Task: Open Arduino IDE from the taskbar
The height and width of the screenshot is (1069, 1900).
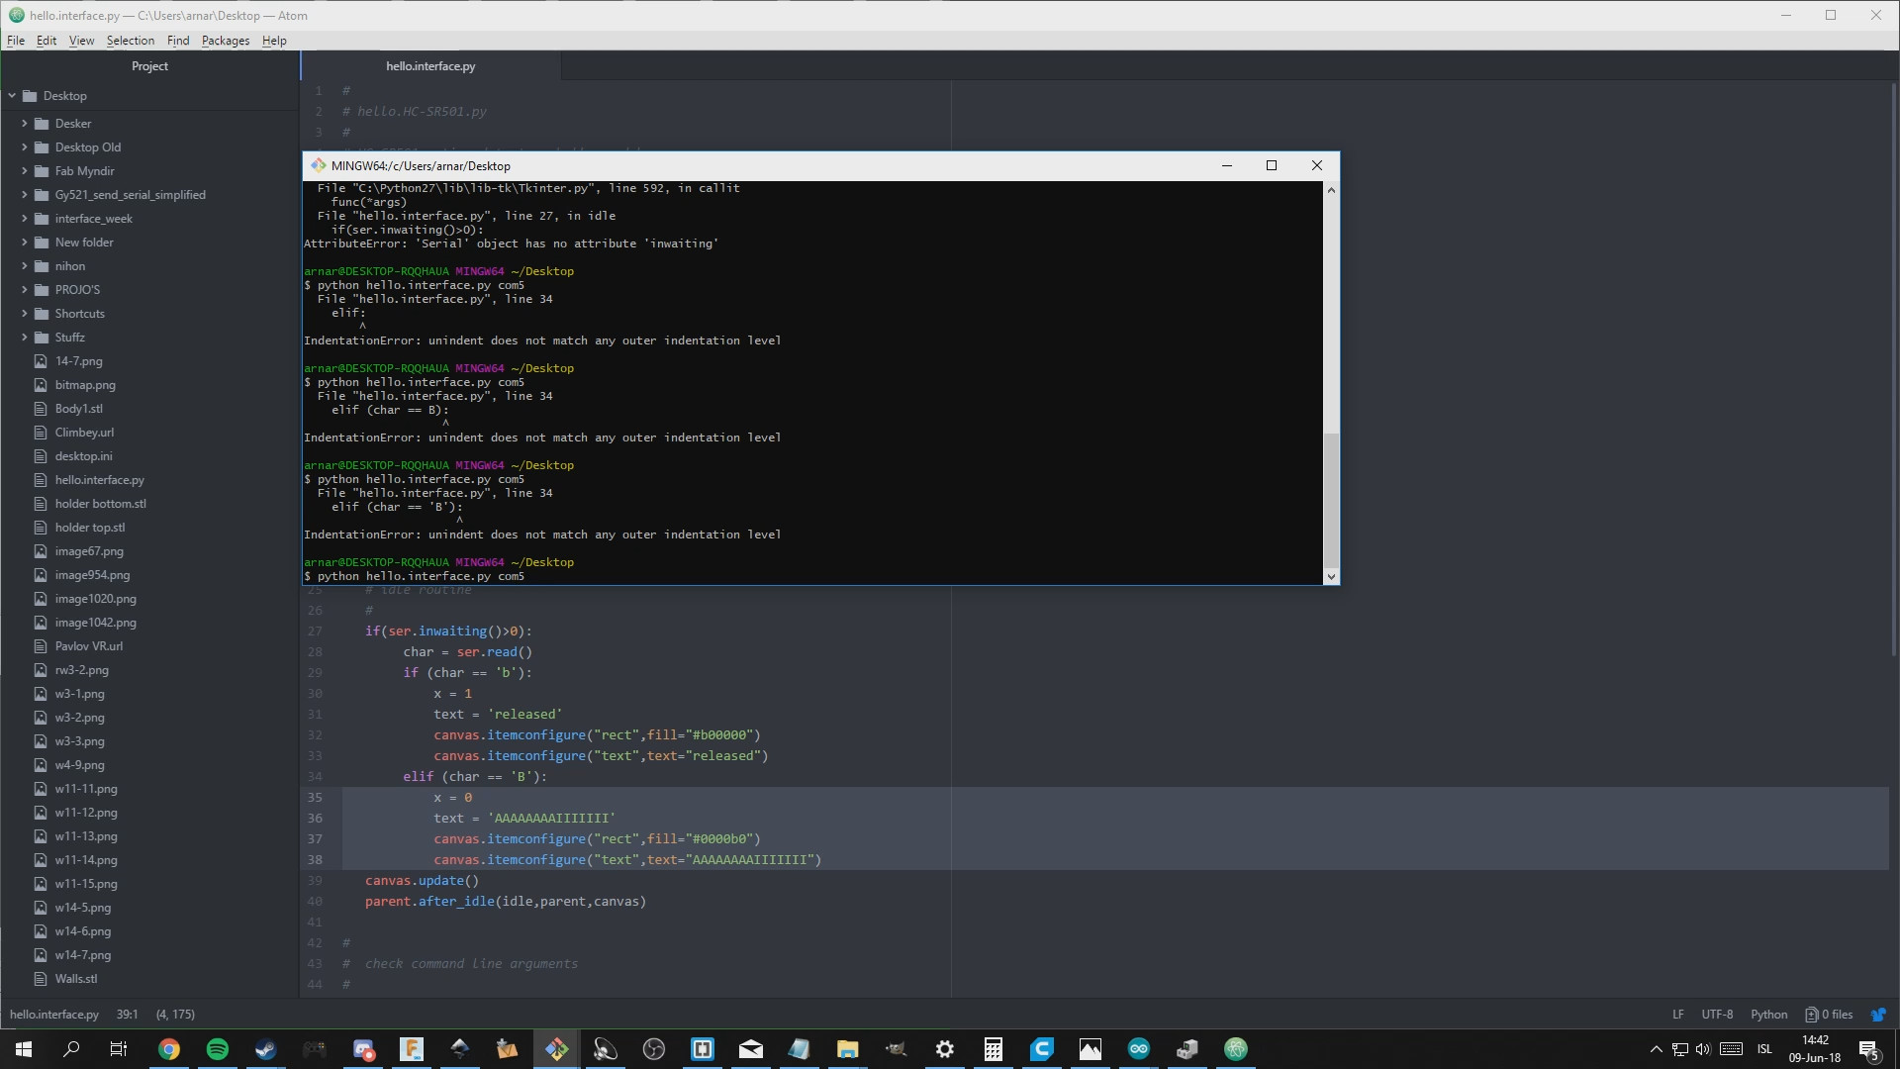Action: click(1139, 1049)
